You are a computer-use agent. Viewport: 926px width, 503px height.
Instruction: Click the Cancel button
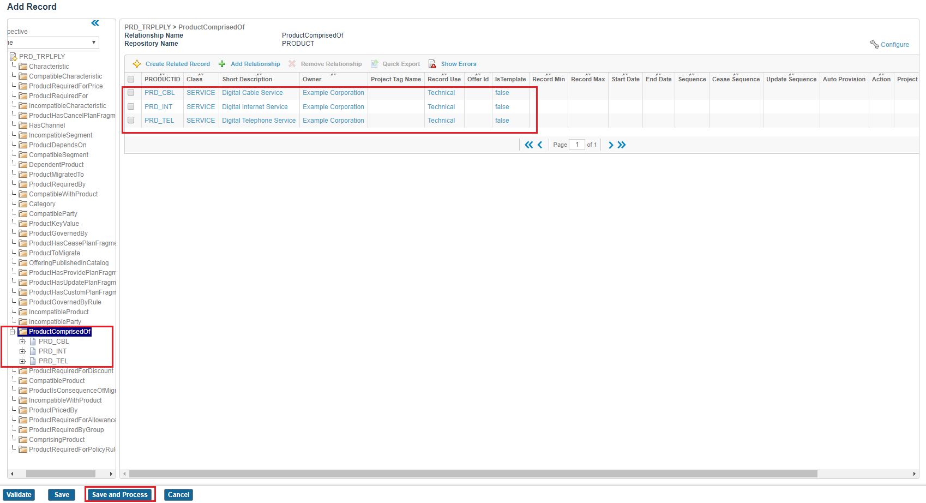(x=178, y=495)
